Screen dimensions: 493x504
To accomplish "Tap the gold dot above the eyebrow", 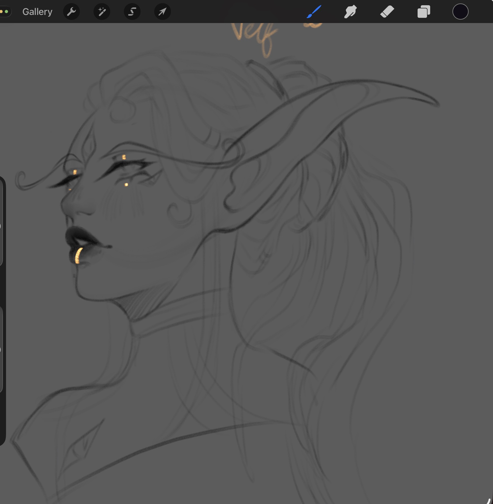I will pyautogui.click(x=124, y=157).
